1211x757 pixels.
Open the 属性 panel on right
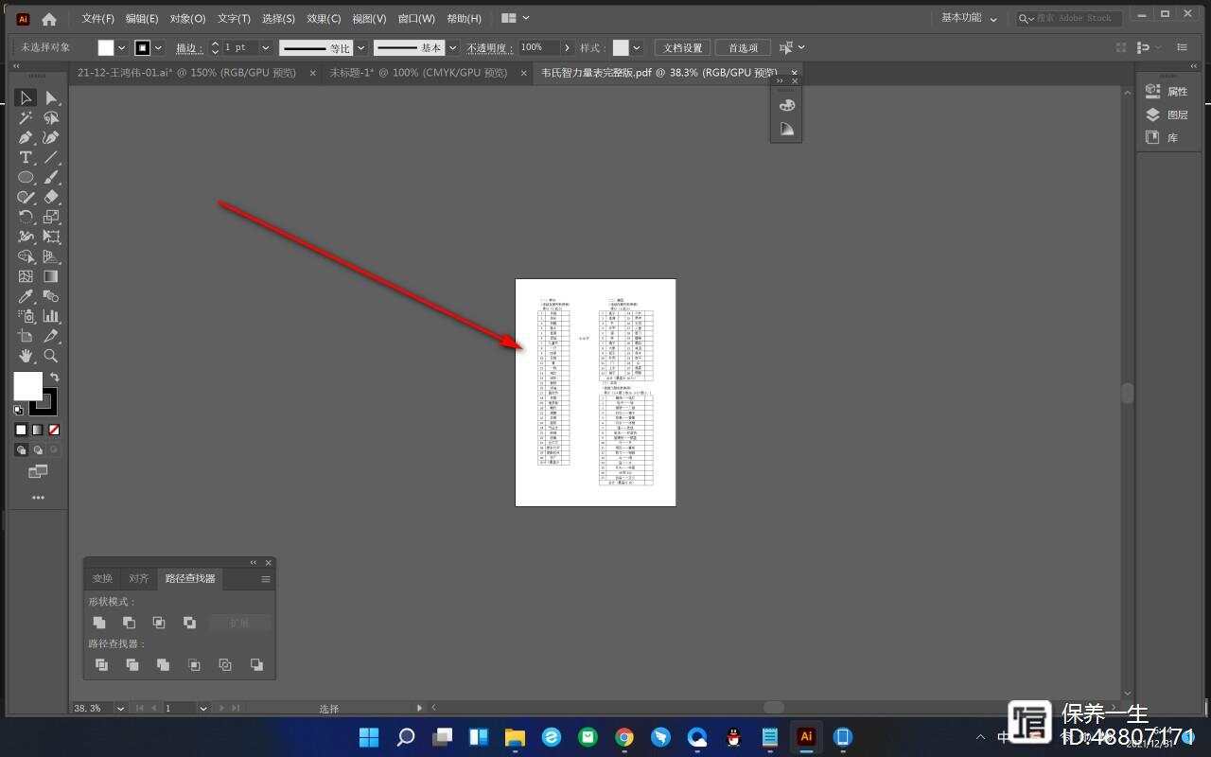click(x=1167, y=91)
